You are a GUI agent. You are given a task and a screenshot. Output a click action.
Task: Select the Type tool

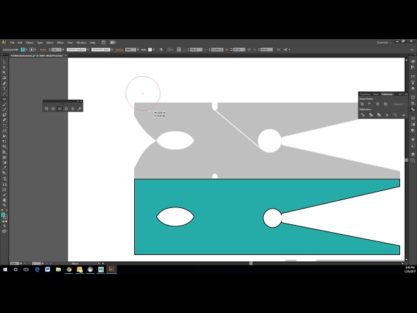coord(5,89)
